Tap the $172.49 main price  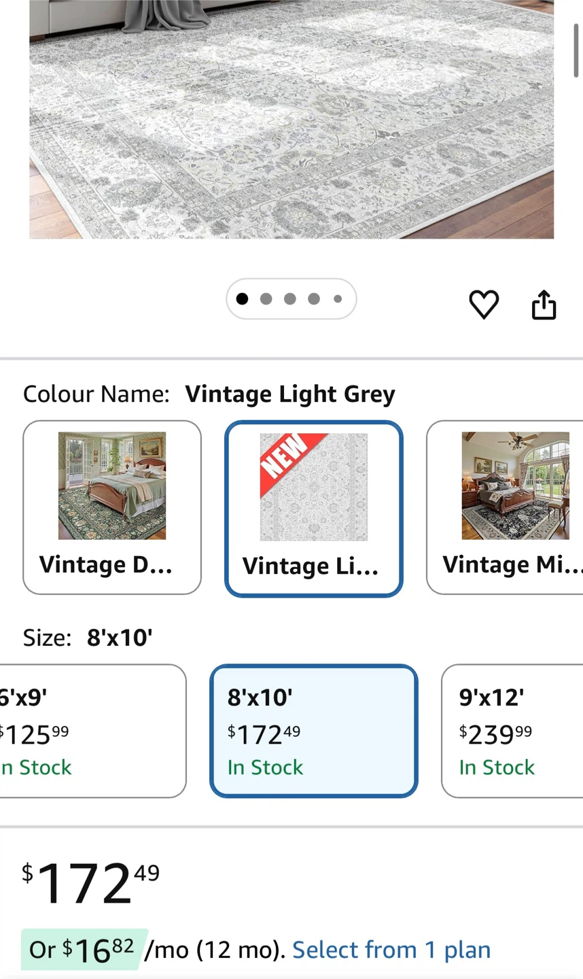90,882
